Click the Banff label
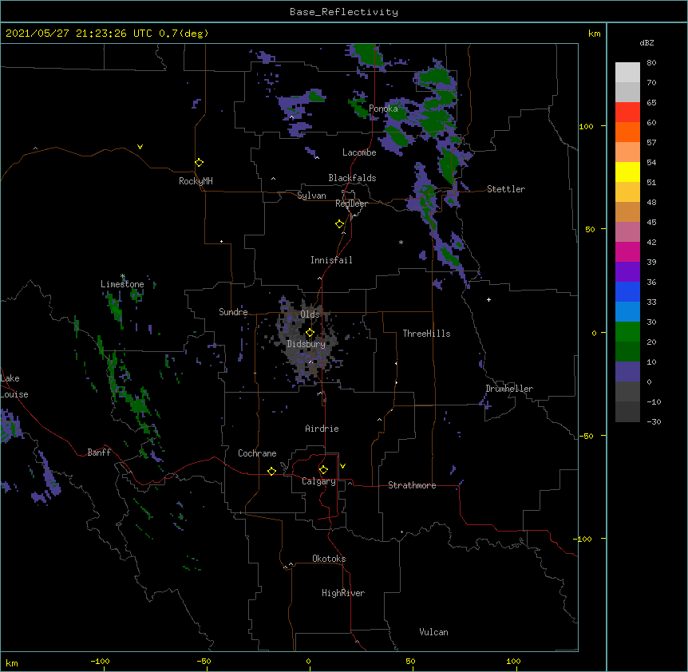Viewport: 688px width, 672px height. pos(99,453)
